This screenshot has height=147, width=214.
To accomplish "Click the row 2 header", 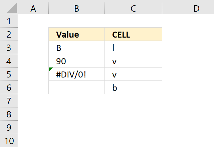I will pos(9,35).
